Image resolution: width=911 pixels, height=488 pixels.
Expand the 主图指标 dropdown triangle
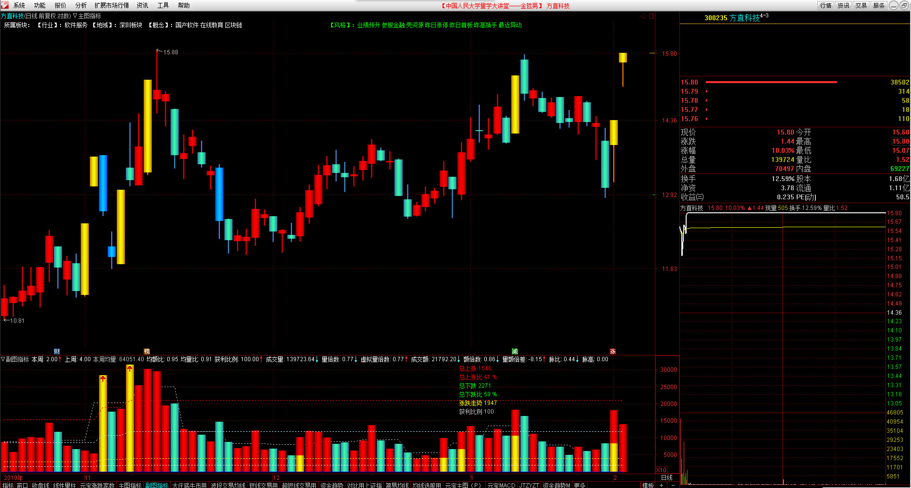pyautogui.click(x=75, y=16)
